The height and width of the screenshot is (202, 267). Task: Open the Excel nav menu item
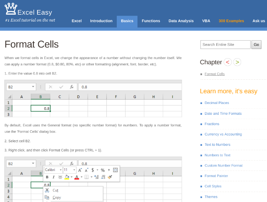pos(77,21)
